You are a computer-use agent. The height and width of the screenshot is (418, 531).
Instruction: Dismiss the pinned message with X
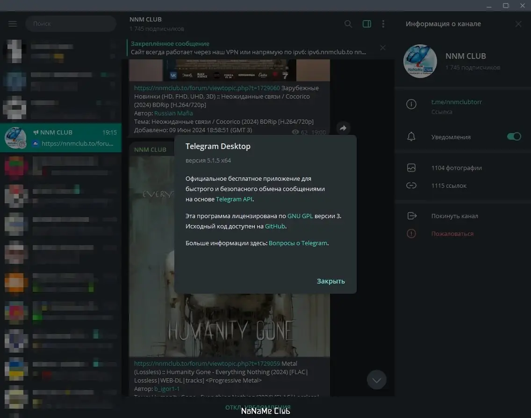pyautogui.click(x=383, y=48)
